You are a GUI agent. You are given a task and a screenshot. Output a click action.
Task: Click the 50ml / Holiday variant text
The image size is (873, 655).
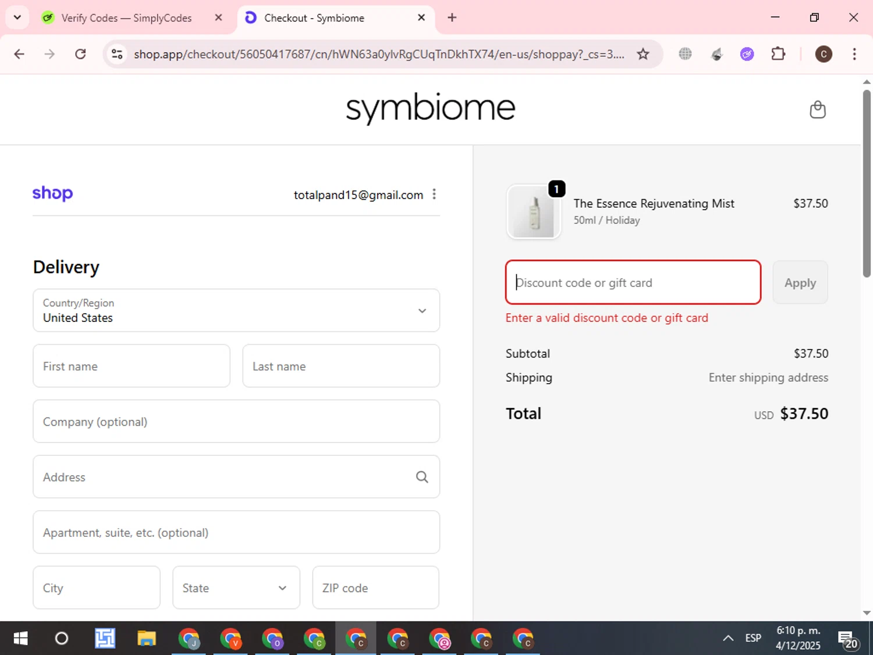tap(606, 220)
